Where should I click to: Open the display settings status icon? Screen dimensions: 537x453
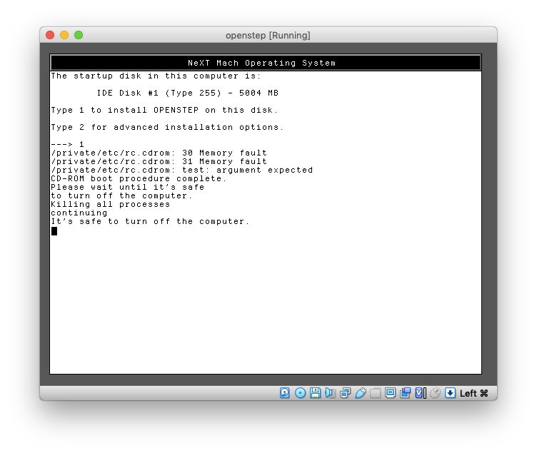tap(390, 393)
